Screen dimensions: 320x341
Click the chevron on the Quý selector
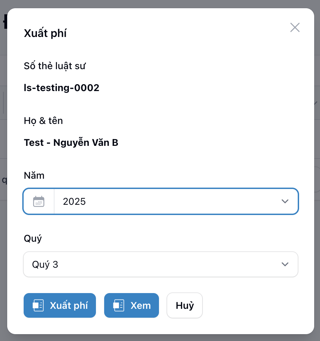[285, 264]
